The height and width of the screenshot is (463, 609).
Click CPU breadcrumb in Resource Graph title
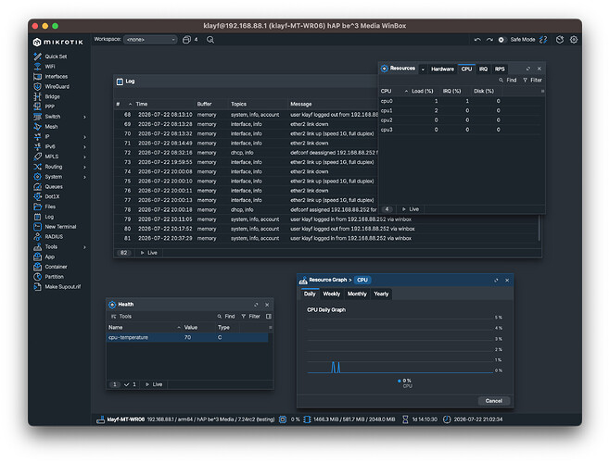click(362, 280)
